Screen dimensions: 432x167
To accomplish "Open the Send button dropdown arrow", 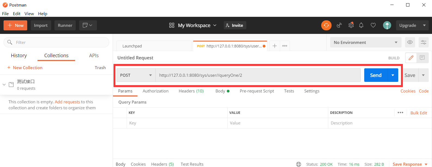I will tap(393, 75).
